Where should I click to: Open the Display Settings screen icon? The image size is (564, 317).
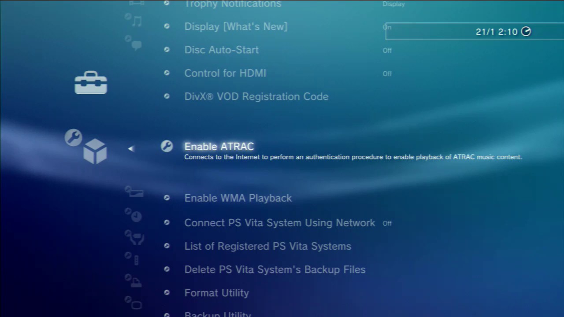pyautogui.click(x=134, y=303)
